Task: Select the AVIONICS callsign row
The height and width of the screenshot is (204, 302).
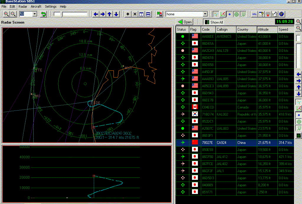Action: pos(235,36)
